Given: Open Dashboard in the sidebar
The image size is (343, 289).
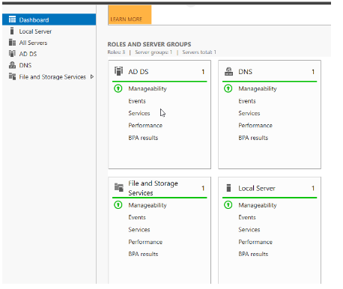Looking at the screenshot, I should tap(49, 19).
